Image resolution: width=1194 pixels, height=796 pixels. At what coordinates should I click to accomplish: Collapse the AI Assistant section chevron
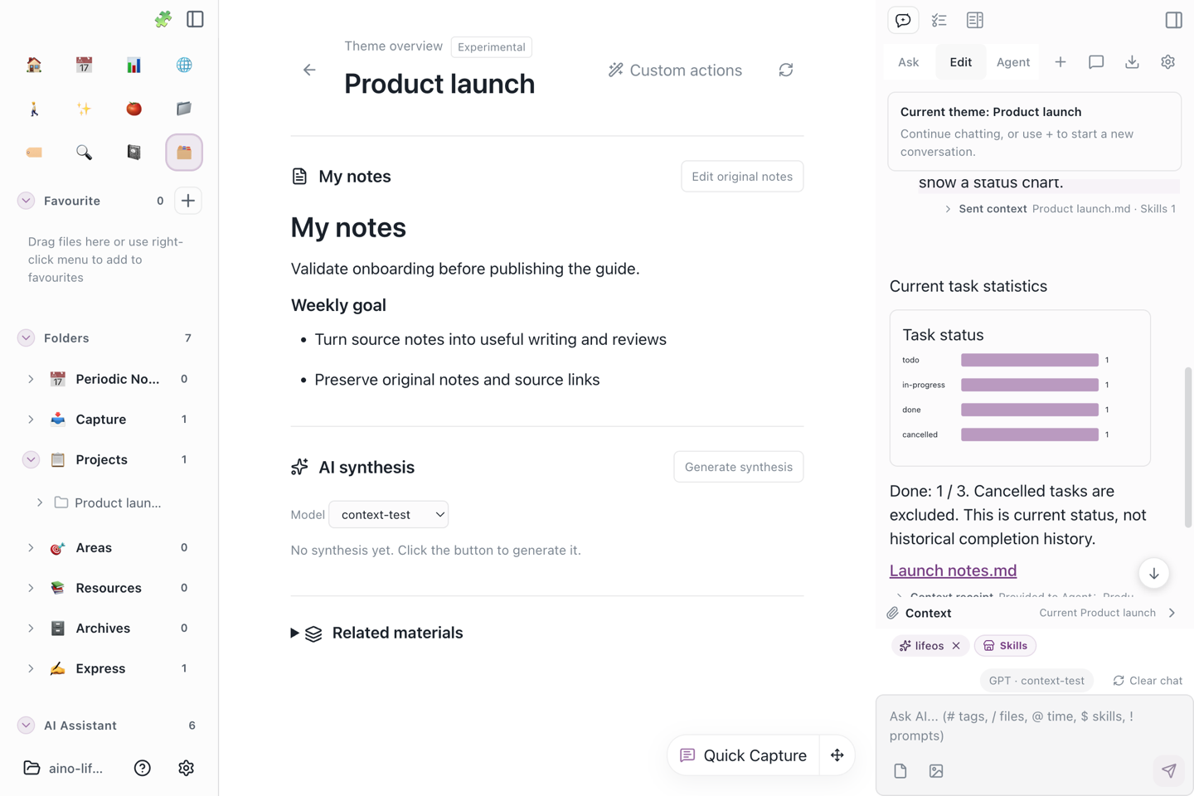[x=26, y=726]
